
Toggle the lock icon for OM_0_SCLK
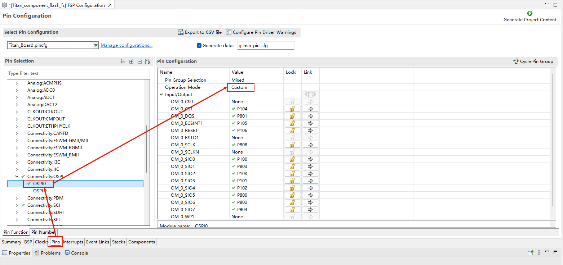coord(292,145)
